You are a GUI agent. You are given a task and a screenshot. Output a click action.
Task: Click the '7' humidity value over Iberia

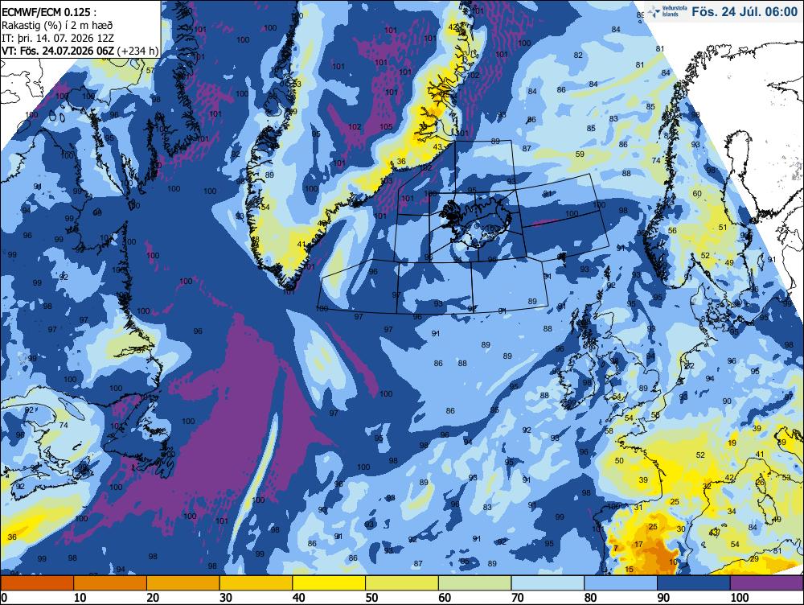pos(616,548)
